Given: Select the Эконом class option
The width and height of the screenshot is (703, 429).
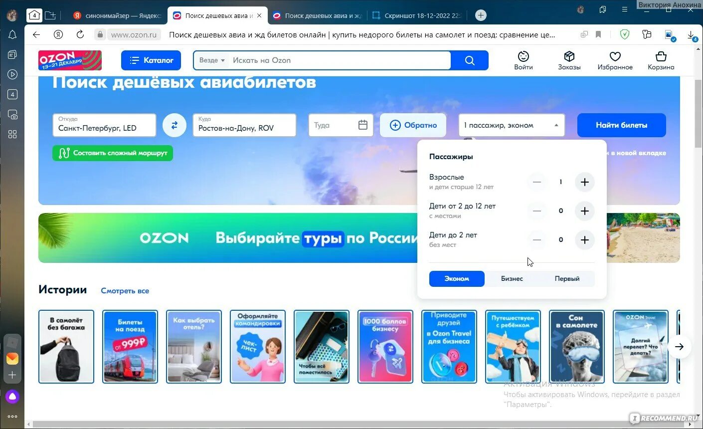Looking at the screenshot, I should 457,279.
